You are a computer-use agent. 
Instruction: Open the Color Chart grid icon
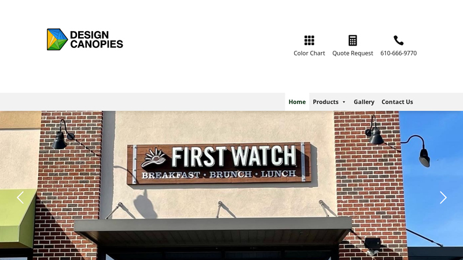pos(309,40)
